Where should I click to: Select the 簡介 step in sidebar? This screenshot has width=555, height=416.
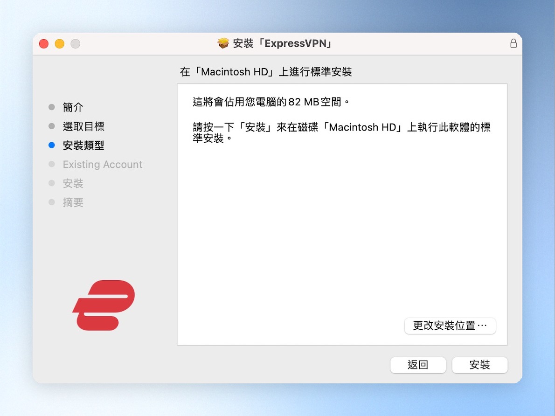[x=73, y=107]
